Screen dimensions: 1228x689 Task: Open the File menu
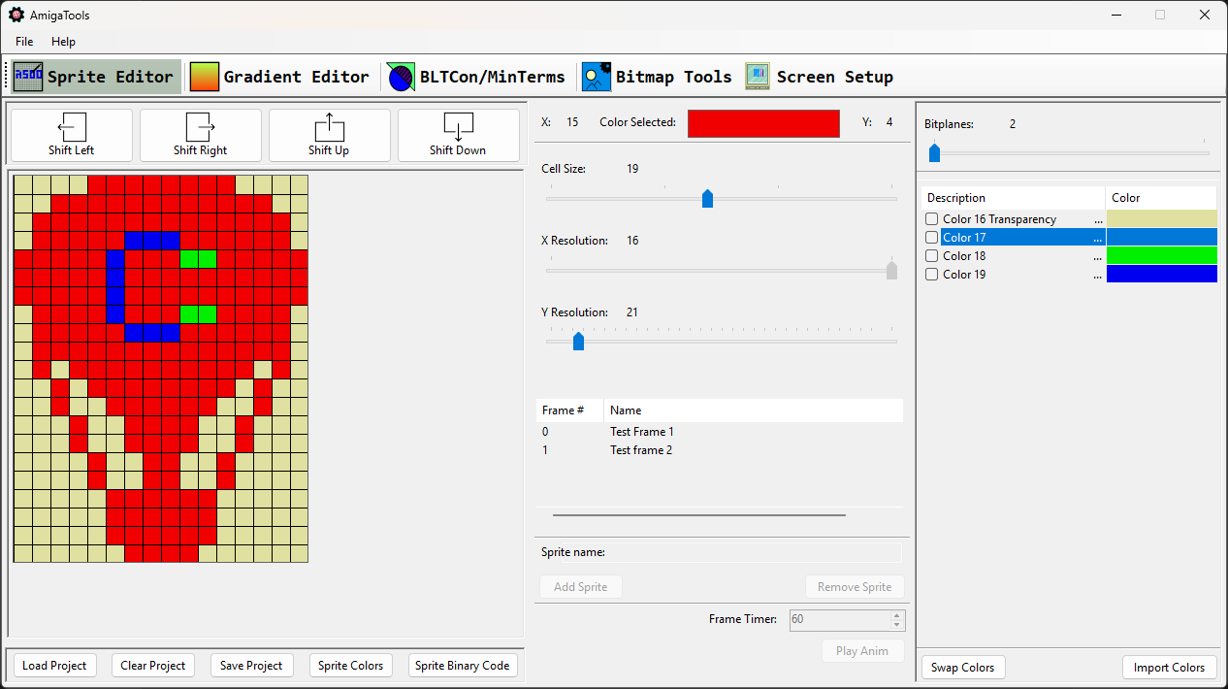pos(24,42)
